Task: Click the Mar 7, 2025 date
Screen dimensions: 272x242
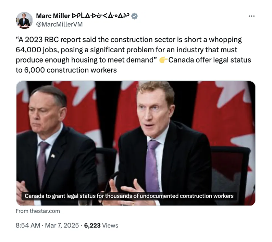Action: coord(63,225)
